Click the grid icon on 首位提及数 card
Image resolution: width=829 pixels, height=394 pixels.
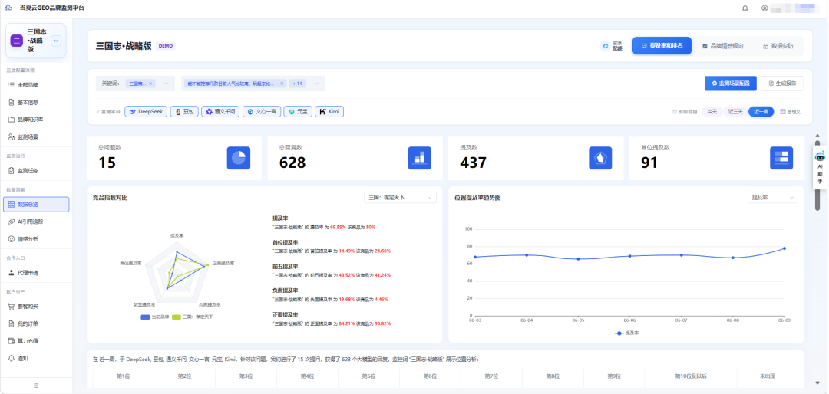tap(781, 158)
